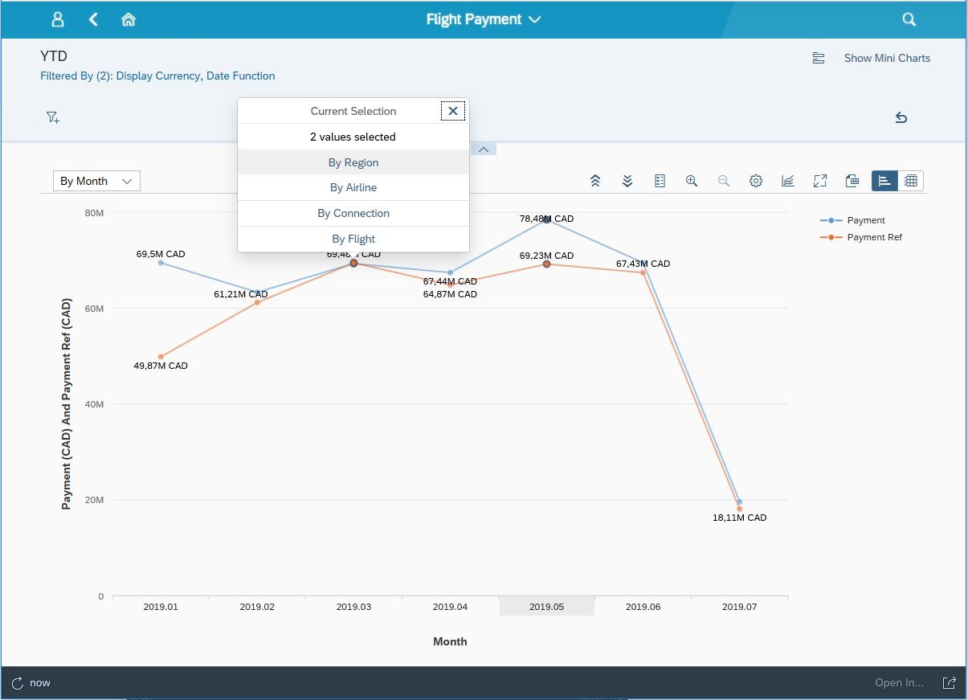Viewport: 968px width, 700px height.
Task: Open the chart settings gear
Action: coord(756,180)
